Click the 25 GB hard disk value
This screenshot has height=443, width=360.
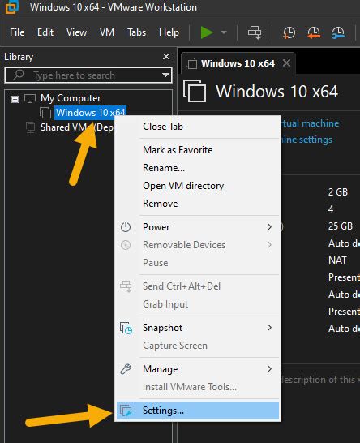pyautogui.click(x=341, y=226)
